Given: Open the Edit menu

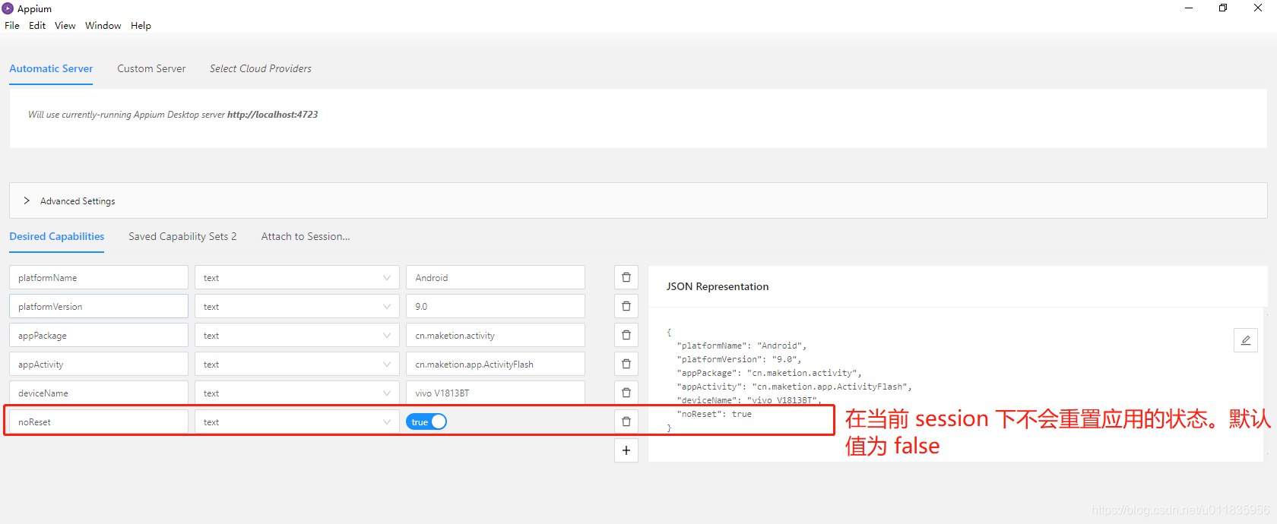Looking at the screenshot, I should tap(37, 25).
